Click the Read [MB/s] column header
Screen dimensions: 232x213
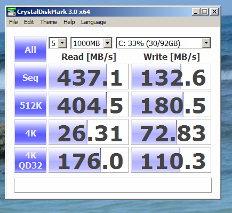(89, 57)
